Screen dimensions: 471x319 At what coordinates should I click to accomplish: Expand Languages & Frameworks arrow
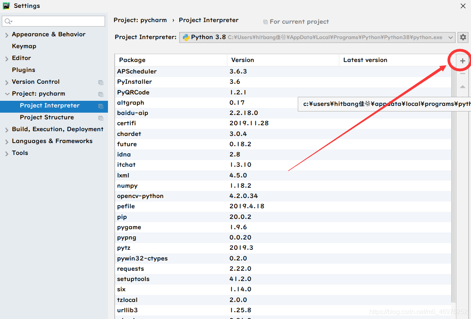point(7,142)
